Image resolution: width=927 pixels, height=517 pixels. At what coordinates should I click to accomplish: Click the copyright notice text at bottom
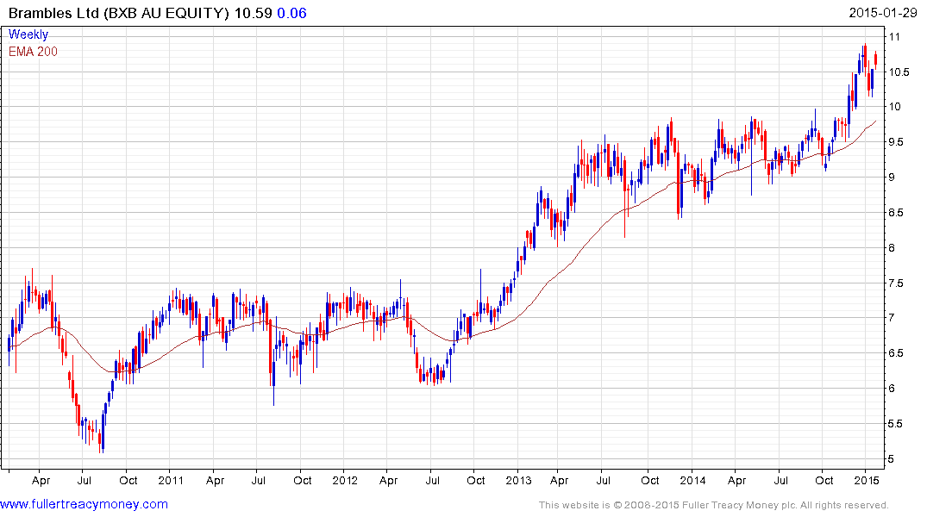[714, 505]
